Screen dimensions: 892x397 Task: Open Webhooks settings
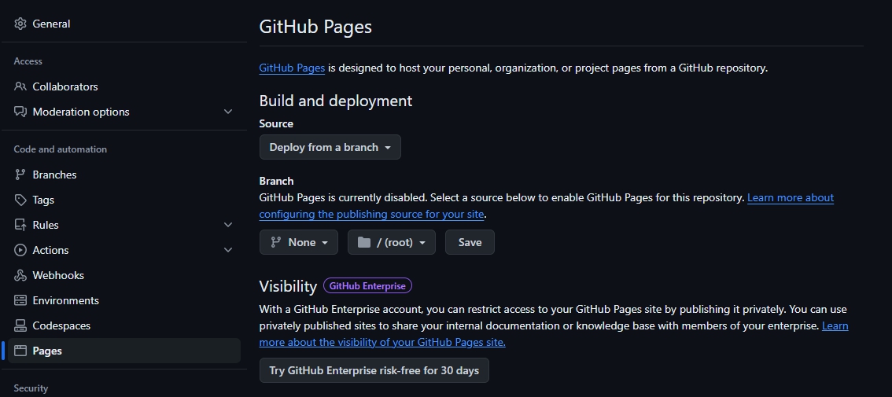(124, 275)
